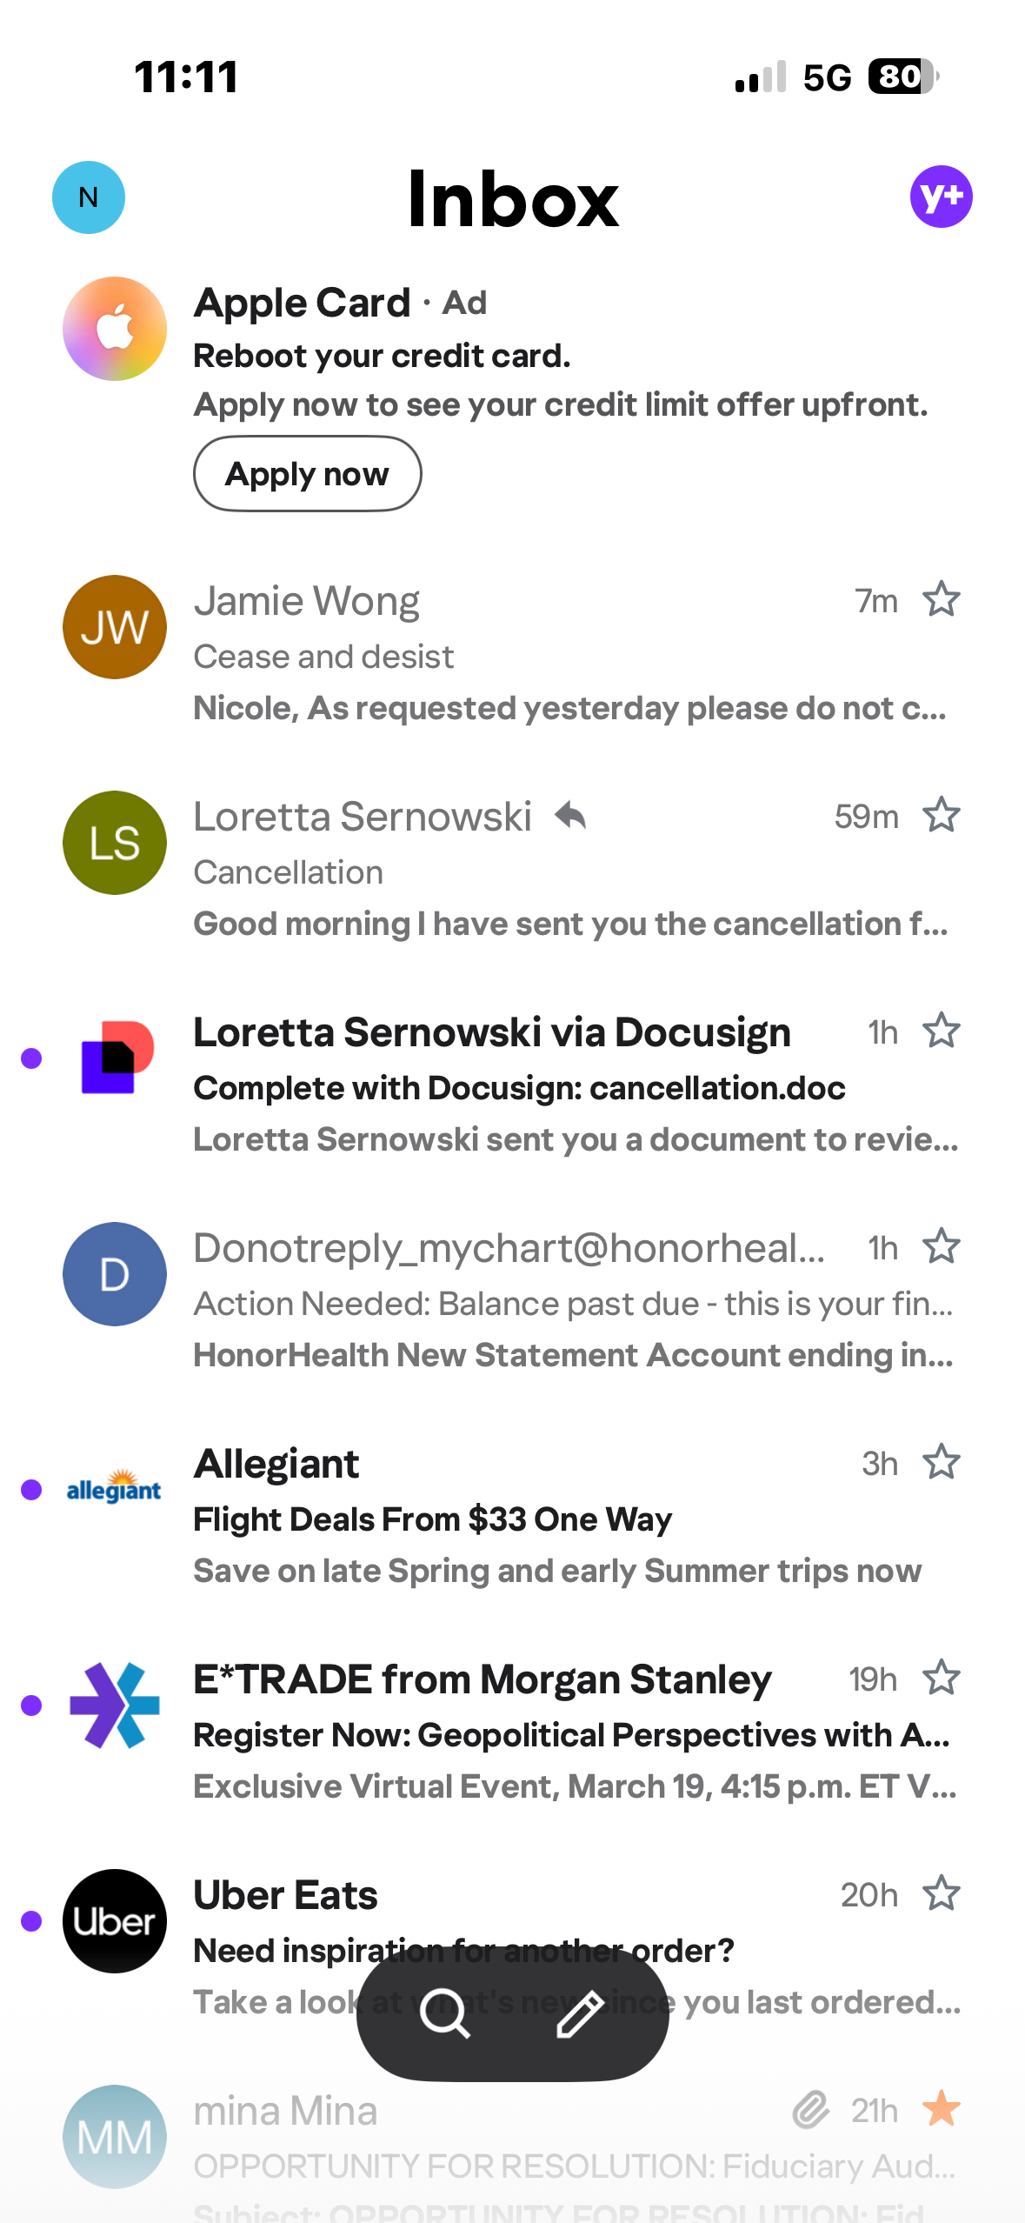1025x2223 pixels.
Task: Open the HonorHealth balance past due email
Action: click(x=522, y=1305)
